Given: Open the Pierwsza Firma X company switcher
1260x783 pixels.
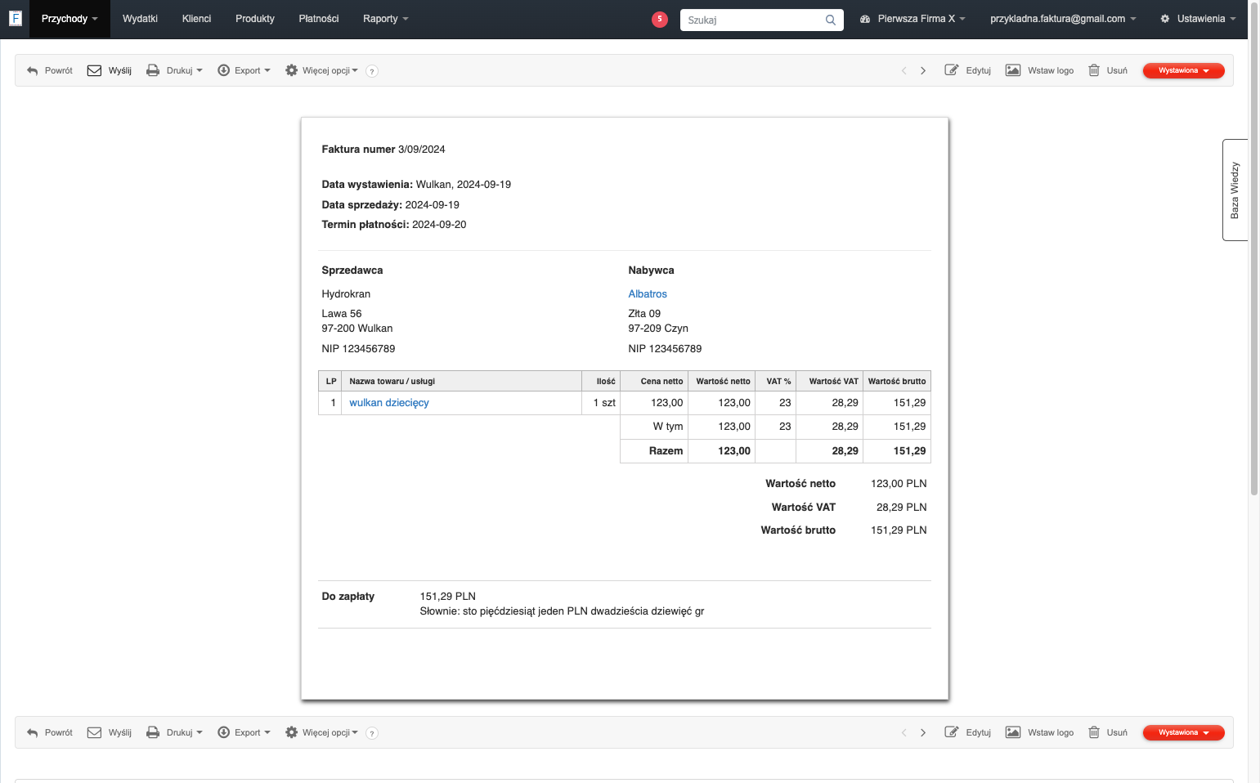Looking at the screenshot, I should [x=912, y=19].
